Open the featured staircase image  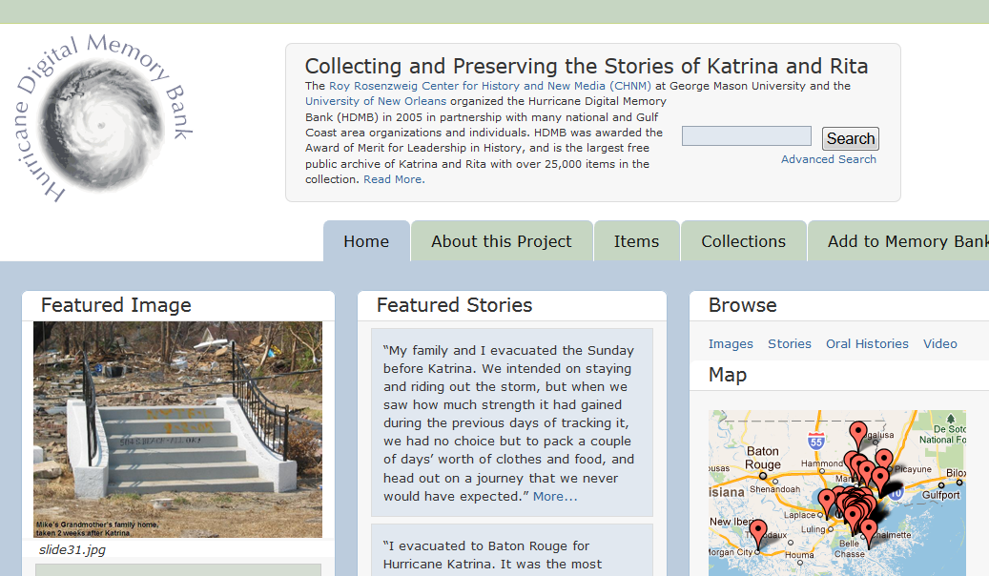pyautogui.click(x=178, y=430)
